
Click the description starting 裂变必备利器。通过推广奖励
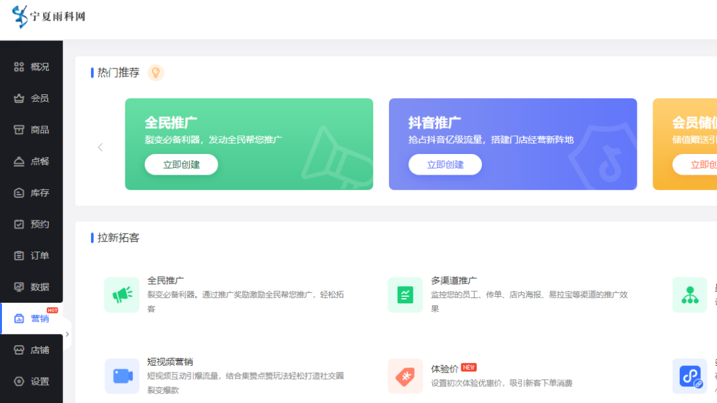pos(245,302)
